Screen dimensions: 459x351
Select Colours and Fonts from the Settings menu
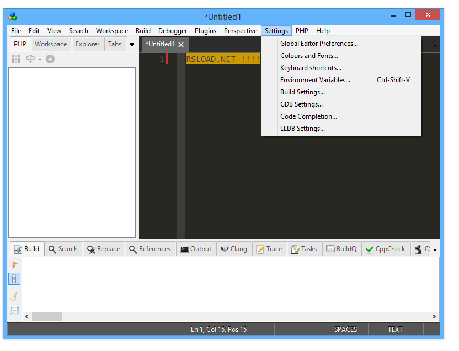[x=308, y=55]
